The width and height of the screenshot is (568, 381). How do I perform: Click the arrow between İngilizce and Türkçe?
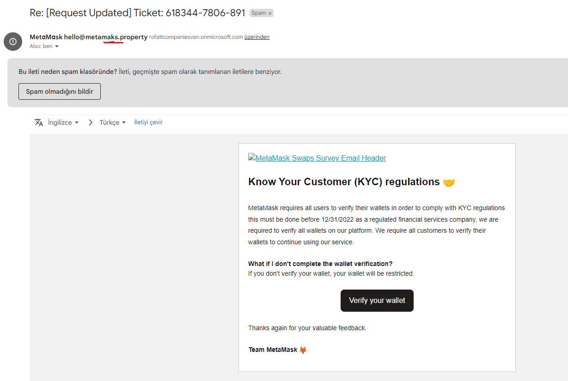click(91, 122)
